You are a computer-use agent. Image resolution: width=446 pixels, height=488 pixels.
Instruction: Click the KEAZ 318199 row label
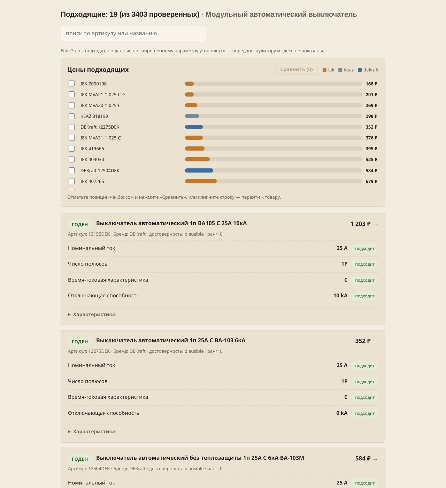tap(94, 116)
